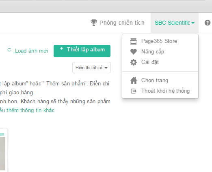
Task: Click the heart icon next to Nâng cấp
Action: [134, 52]
